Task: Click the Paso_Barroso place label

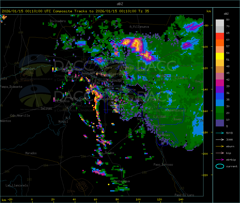Action: (x=163, y=165)
